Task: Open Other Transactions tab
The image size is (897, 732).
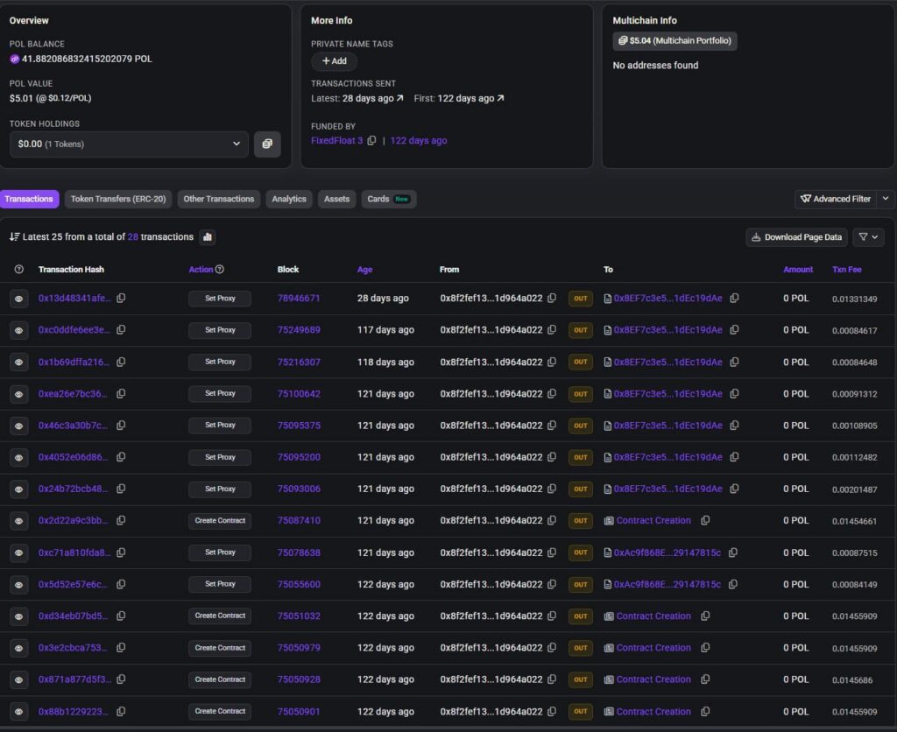Action: 218,199
